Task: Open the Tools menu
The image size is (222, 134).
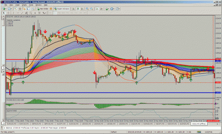Action: (31, 5)
